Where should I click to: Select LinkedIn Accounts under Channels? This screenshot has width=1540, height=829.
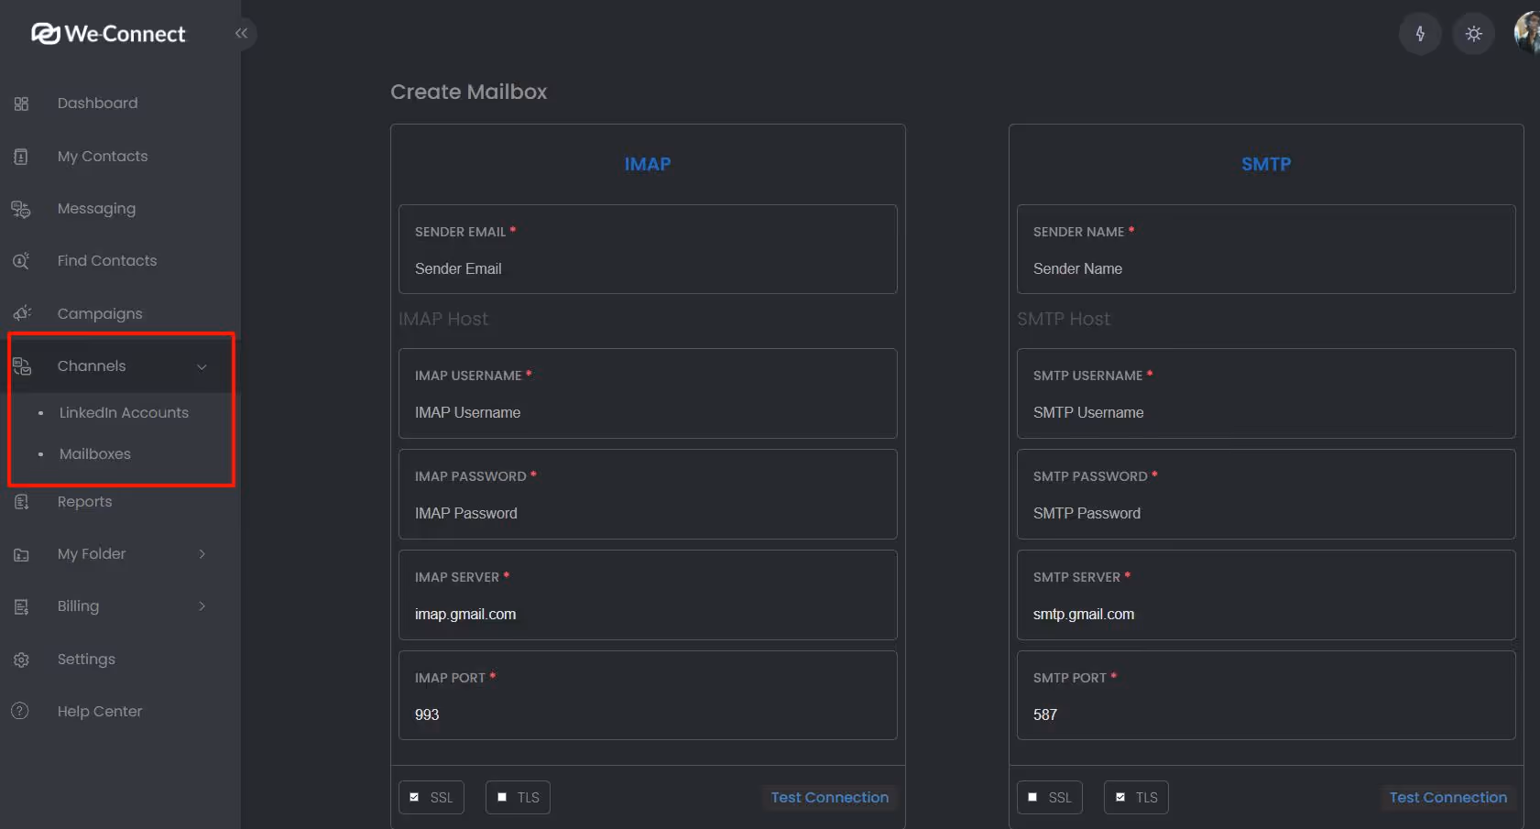click(x=124, y=412)
